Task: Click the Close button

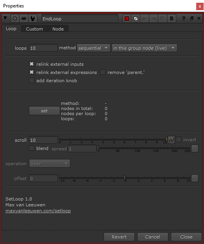Action: coord(186,237)
